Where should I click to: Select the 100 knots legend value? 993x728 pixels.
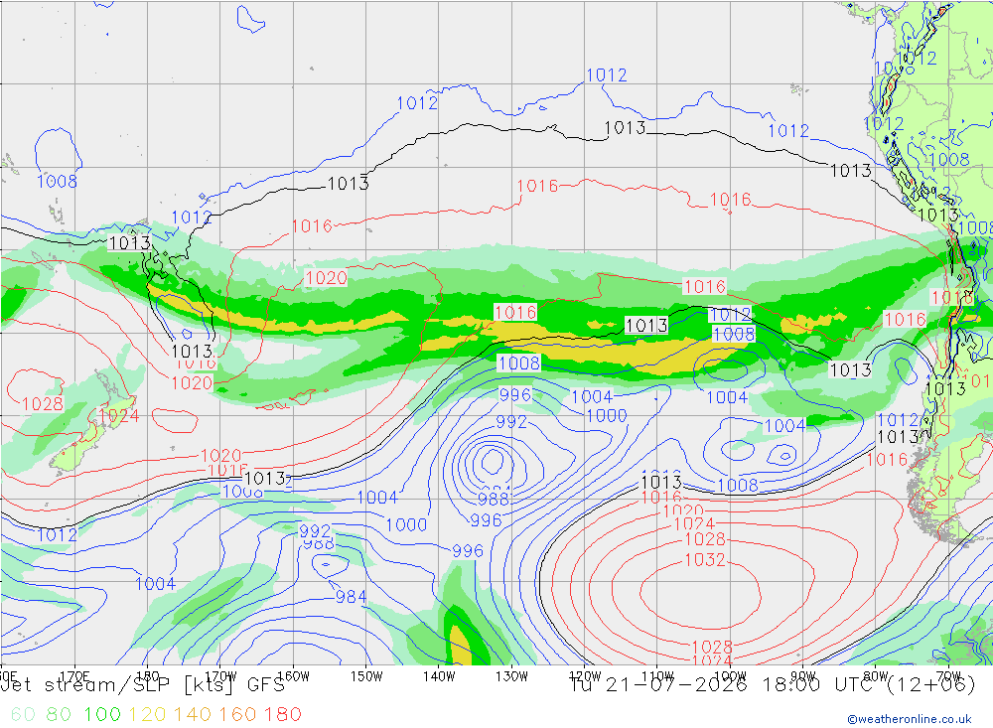102,714
